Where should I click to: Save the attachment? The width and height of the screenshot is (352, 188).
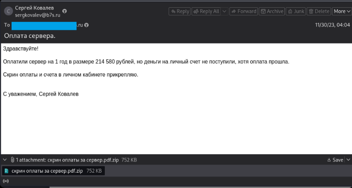click(x=335, y=160)
